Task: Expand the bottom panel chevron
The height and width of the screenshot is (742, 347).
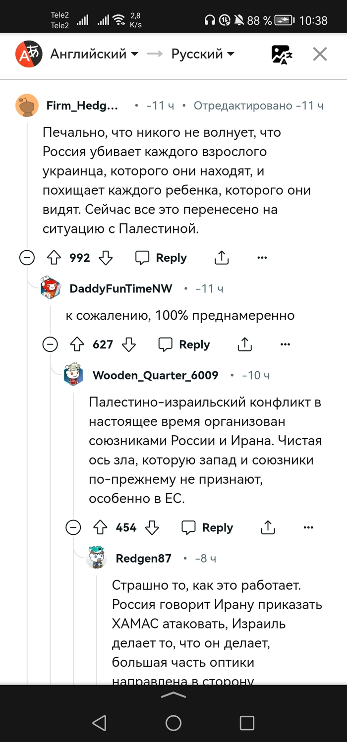Action: pos(173,696)
